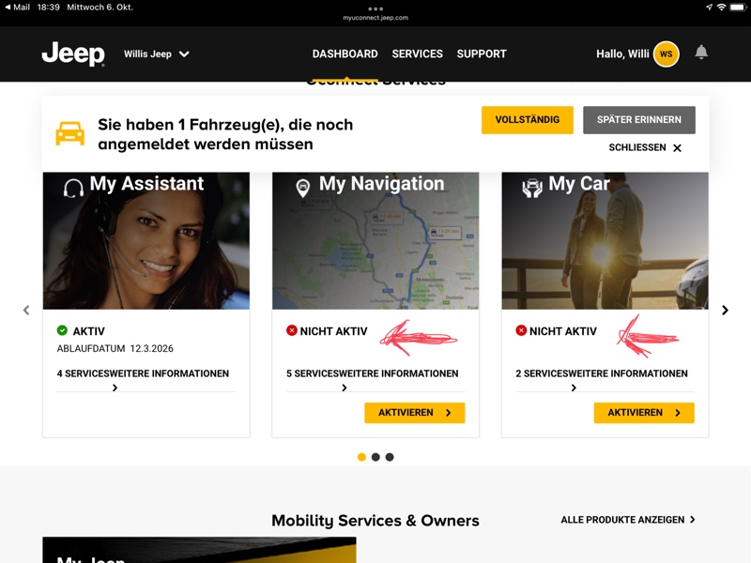This screenshot has width=751, height=563.
Task: Open the Services menu
Action: tap(417, 54)
